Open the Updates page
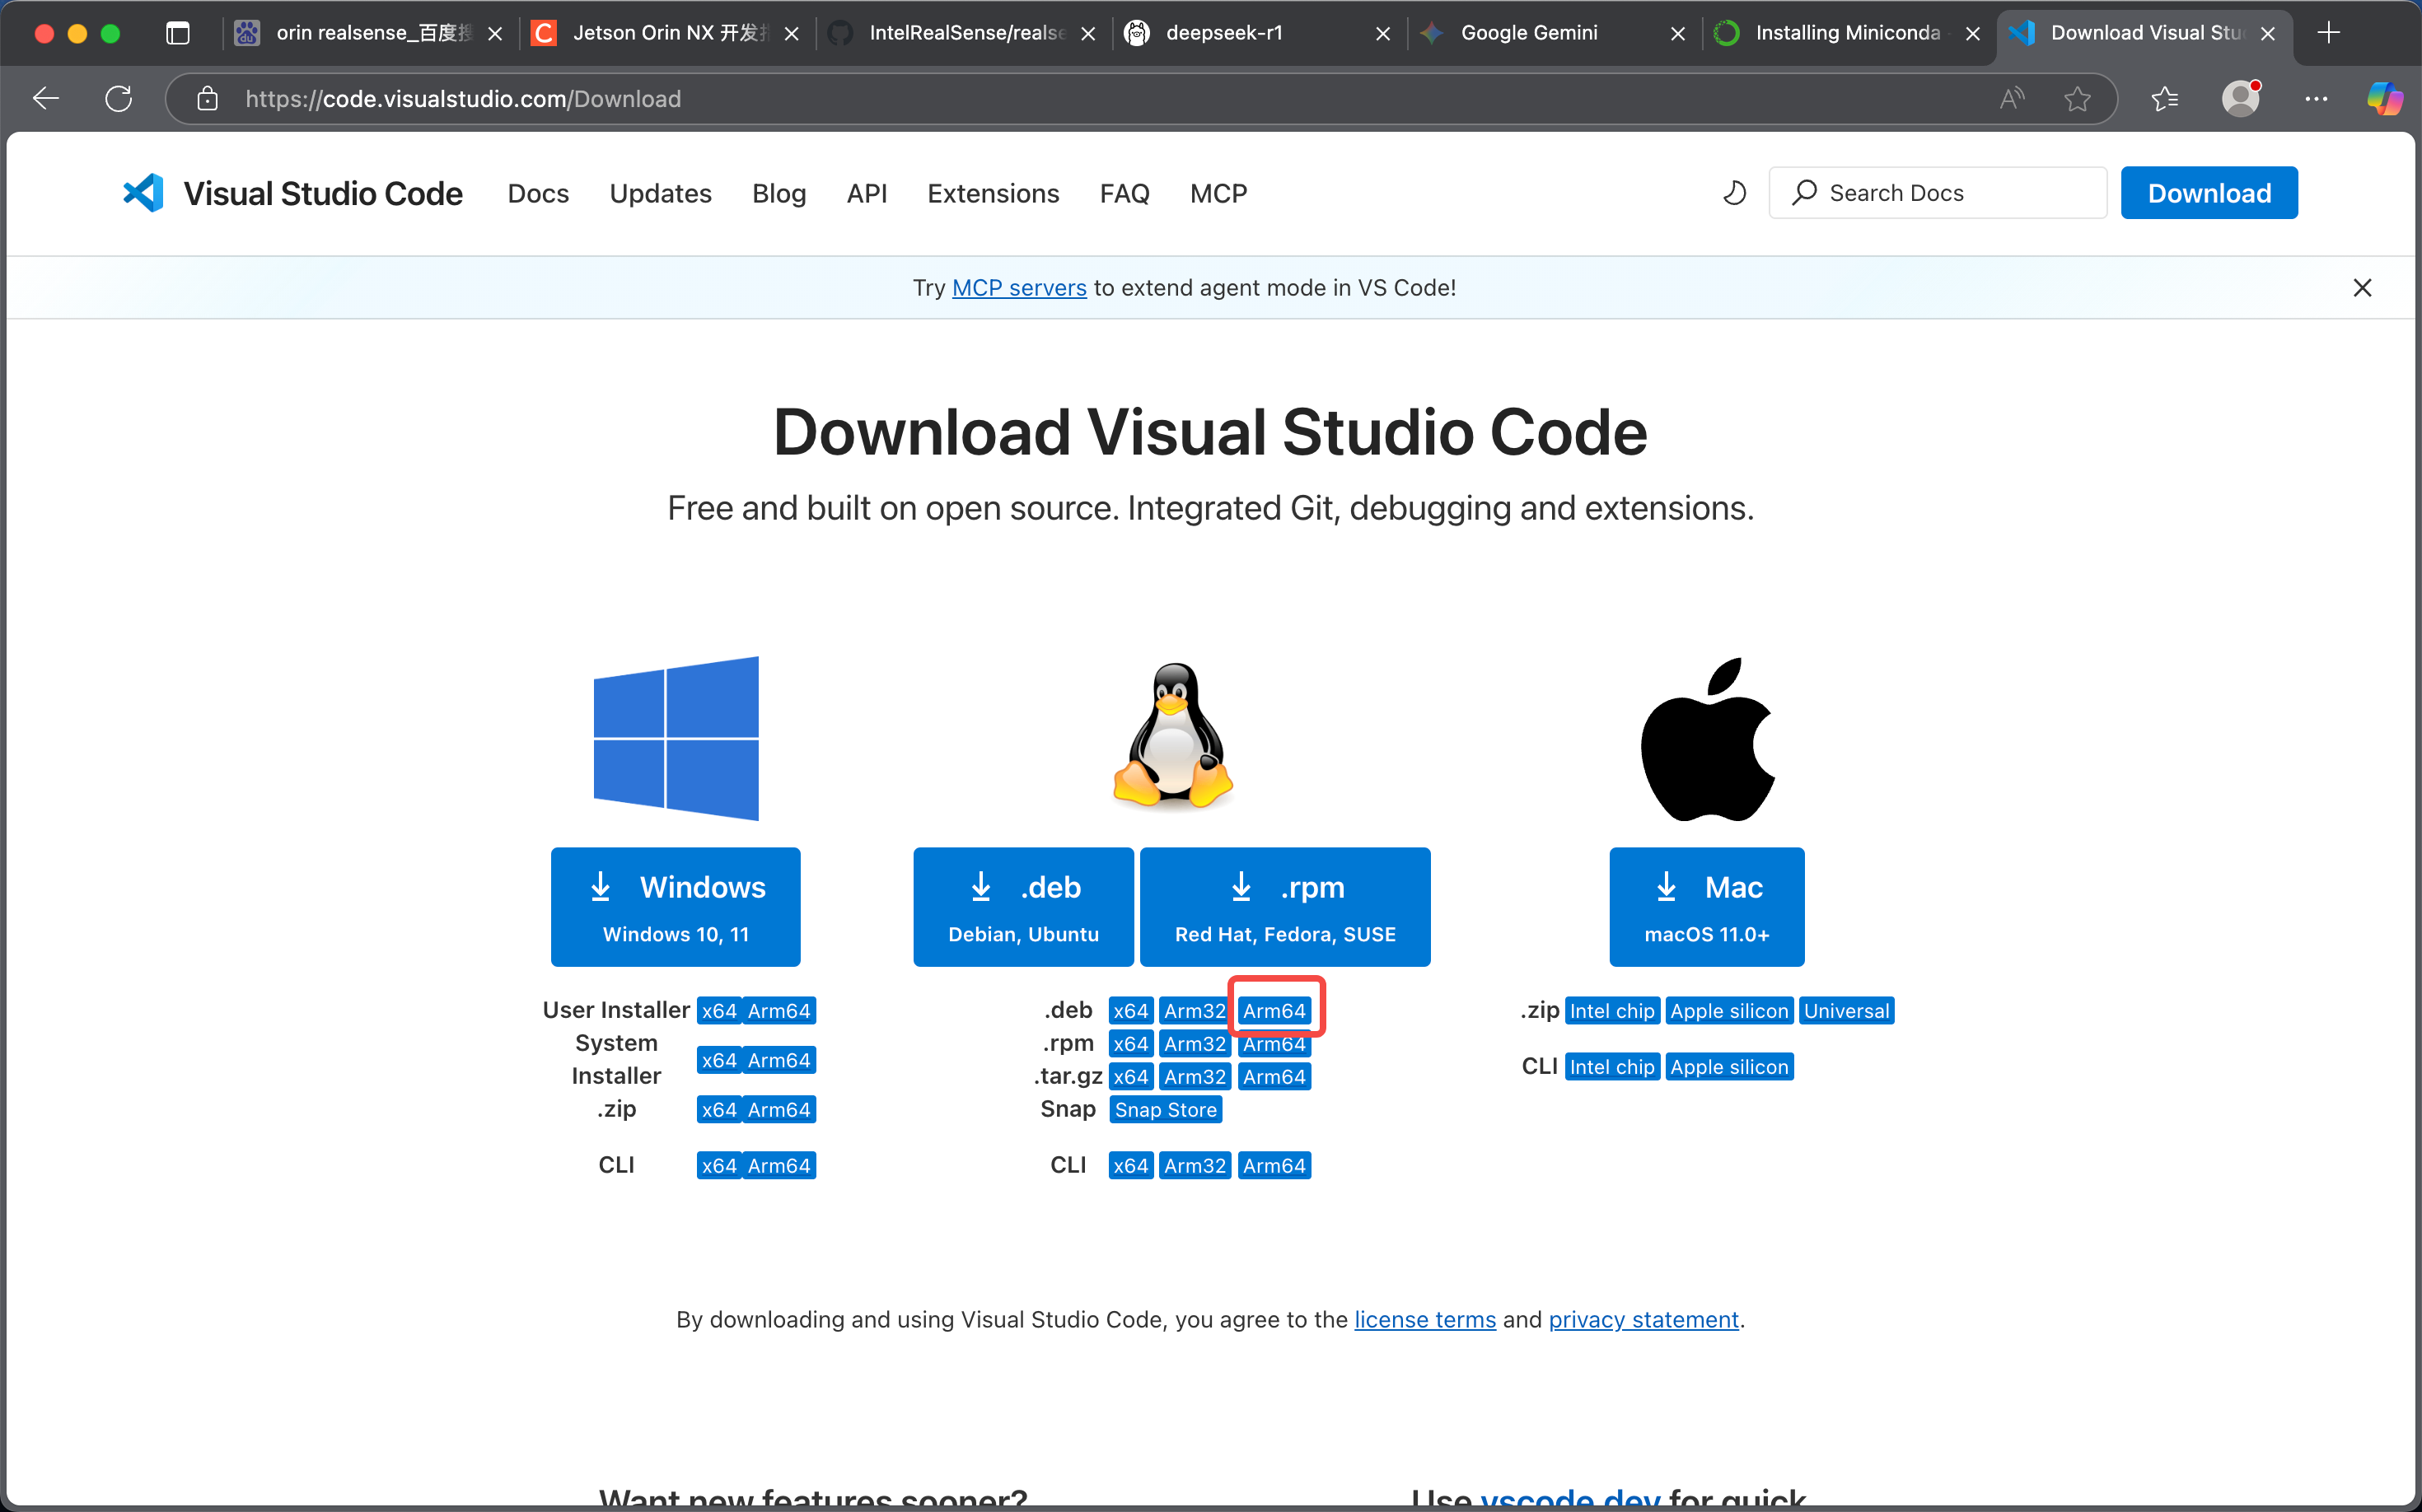This screenshot has height=1512, width=2422. [660, 193]
